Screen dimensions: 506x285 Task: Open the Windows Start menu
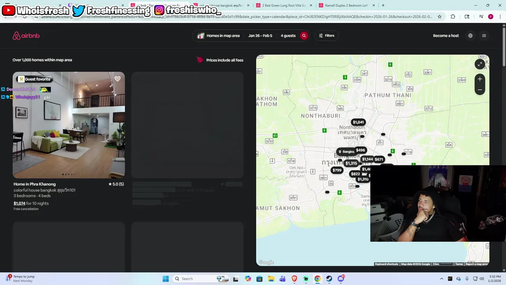click(166, 279)
